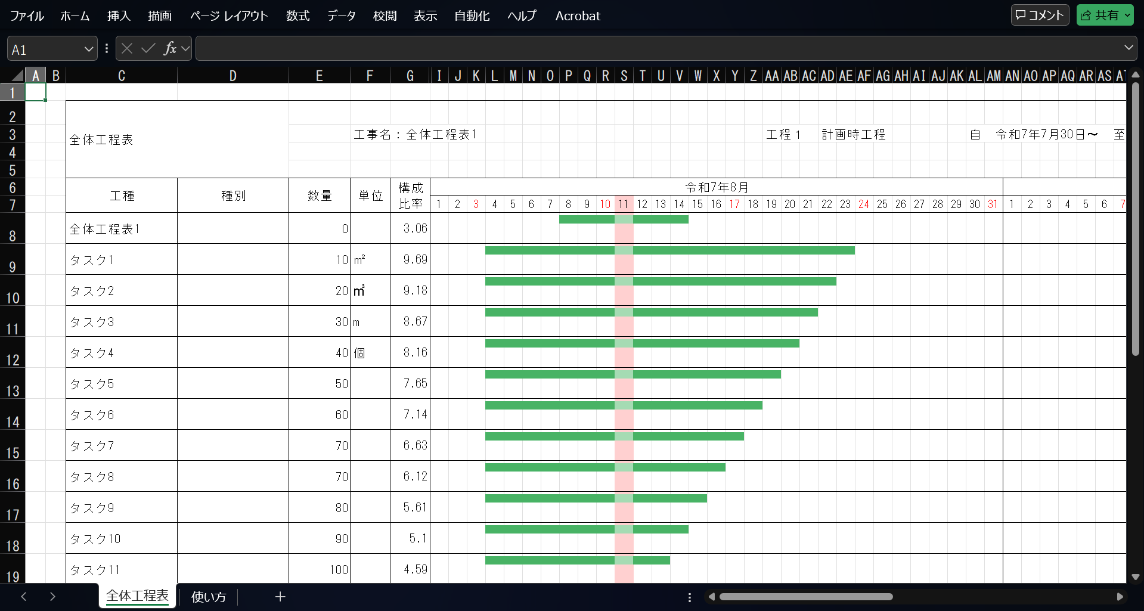Screen dimensions: 1144x611
Task: Cancel entry with the × icon
Action: (x=126, y=48)
